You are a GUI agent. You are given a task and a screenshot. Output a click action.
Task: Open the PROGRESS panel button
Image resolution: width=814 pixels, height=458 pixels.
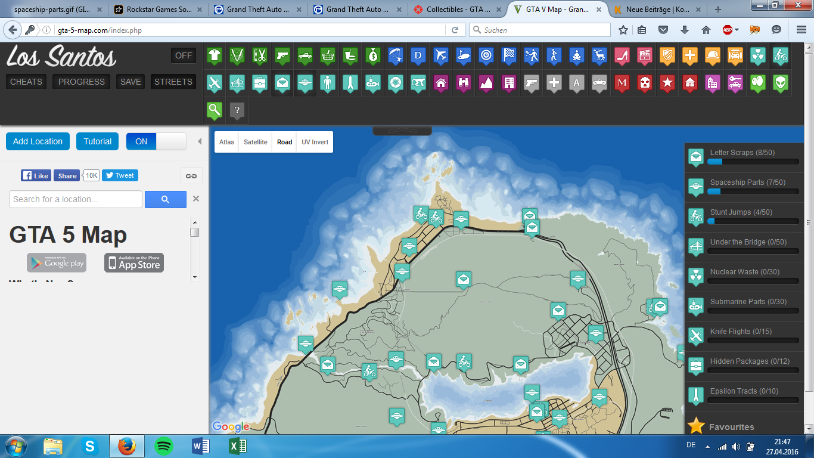[82, 82]
